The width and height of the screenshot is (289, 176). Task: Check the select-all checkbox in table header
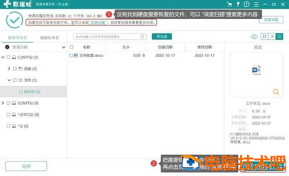pos(71,47)
